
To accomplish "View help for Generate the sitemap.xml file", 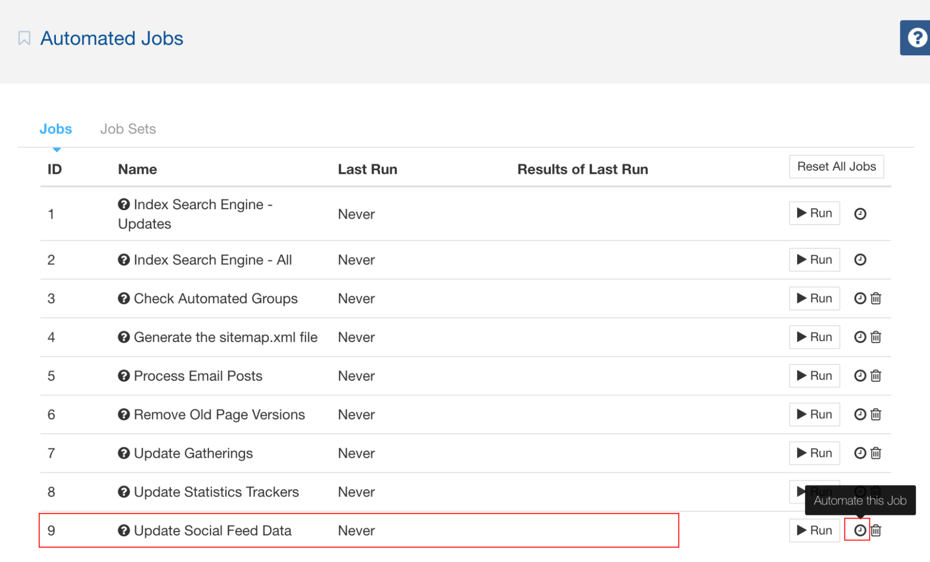I will pos(123,337).
